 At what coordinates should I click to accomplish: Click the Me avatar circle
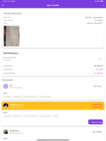[6, 86]
